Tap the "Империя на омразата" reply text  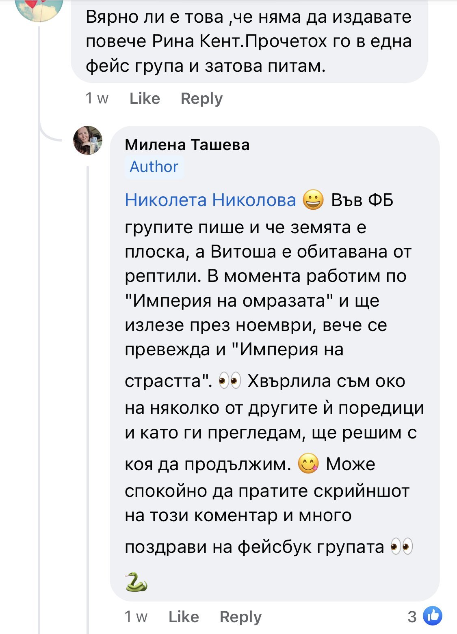pyautogui.click(x=252, y=301)
